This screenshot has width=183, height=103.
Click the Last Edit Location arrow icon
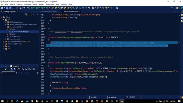click(103, 8)
